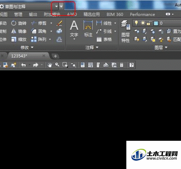Click the Explode box icon

click(x=59, y=31)
